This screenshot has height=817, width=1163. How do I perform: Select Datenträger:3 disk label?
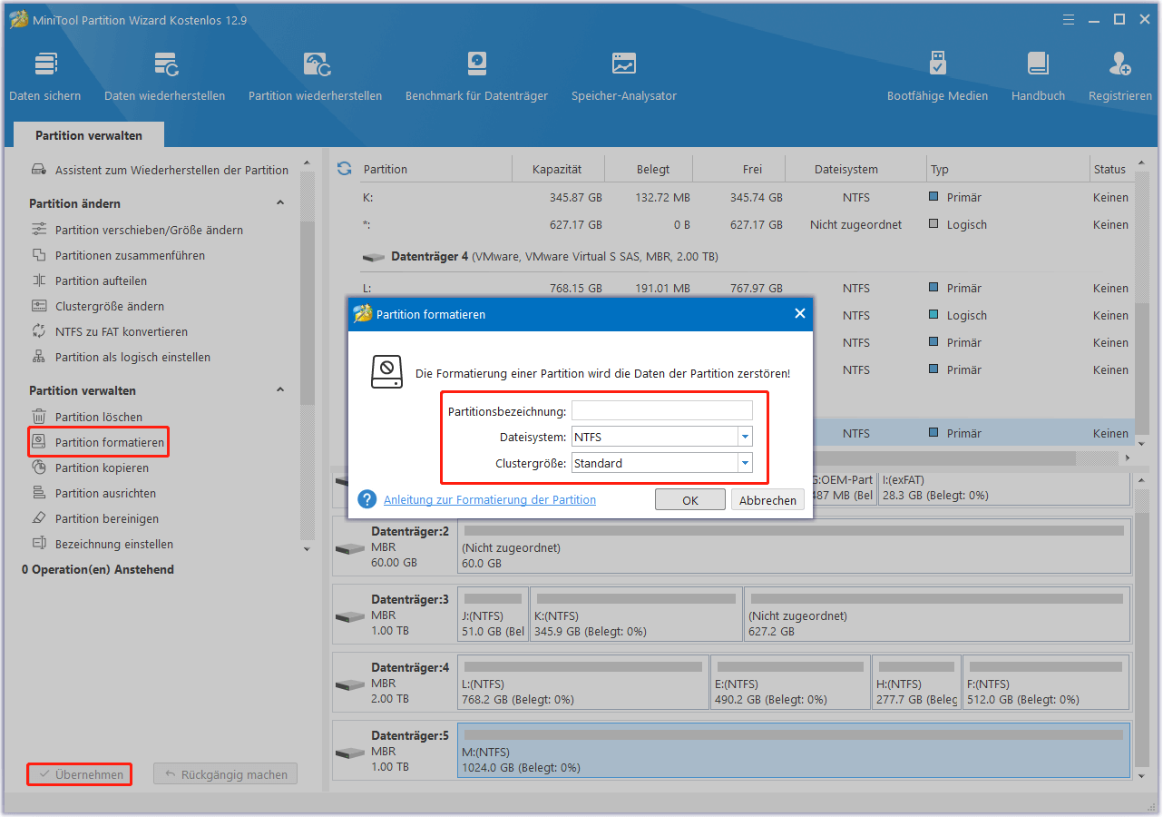[410, 599]
